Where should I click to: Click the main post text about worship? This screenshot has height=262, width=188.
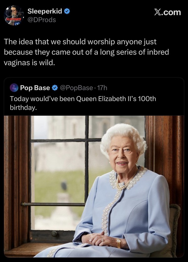80,52
